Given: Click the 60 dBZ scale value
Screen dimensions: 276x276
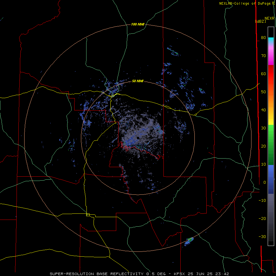Looking at the screenshot, I should 263,74.
